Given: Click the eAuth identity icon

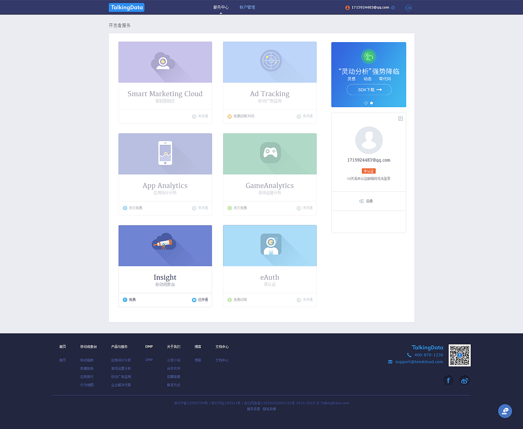Looking at the screenshot, I should tap(271, 244).
